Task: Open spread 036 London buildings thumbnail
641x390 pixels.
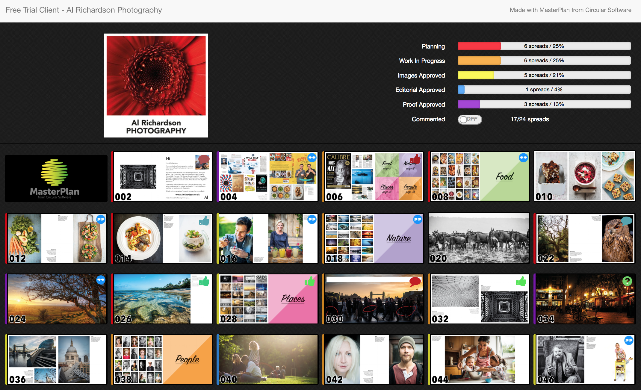Action: [x=56, y=359]
